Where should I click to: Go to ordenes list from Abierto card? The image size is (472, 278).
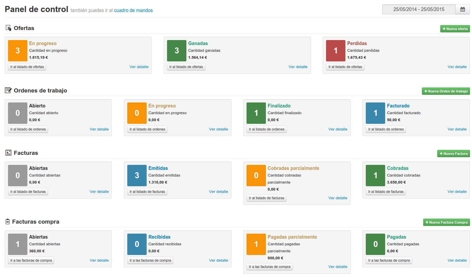tap(28, 129)
